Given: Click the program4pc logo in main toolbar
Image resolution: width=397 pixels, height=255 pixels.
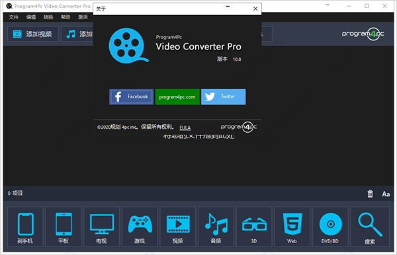Looking at the screenshot, I should pyautogui.click(x=363, y=34).
